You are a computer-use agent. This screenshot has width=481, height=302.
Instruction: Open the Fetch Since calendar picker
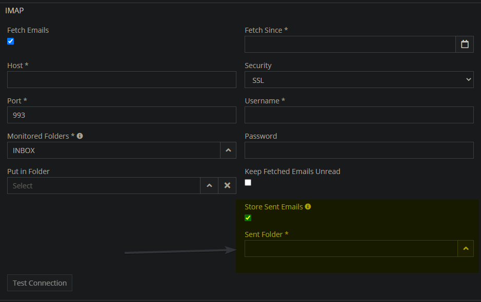[465, 45]
